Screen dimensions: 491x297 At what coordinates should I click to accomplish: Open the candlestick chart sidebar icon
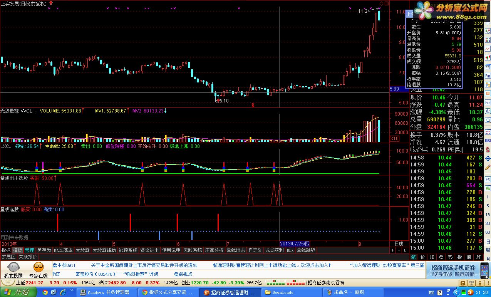(488, 58)
